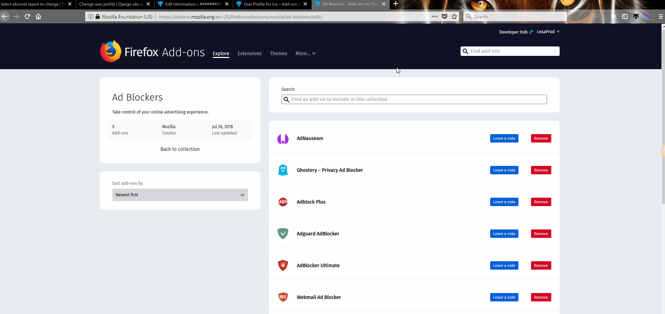Leave a note on Webmail Ad Blocker
Screen dimensions: 665x314
click(504, 297)
